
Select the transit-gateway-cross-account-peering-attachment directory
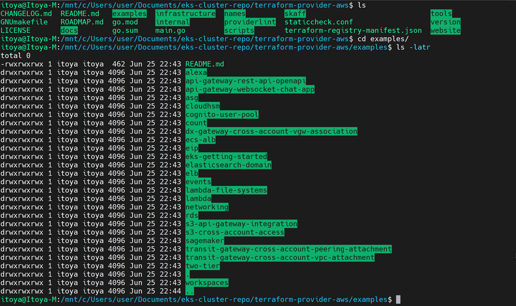tap(288, 249)
